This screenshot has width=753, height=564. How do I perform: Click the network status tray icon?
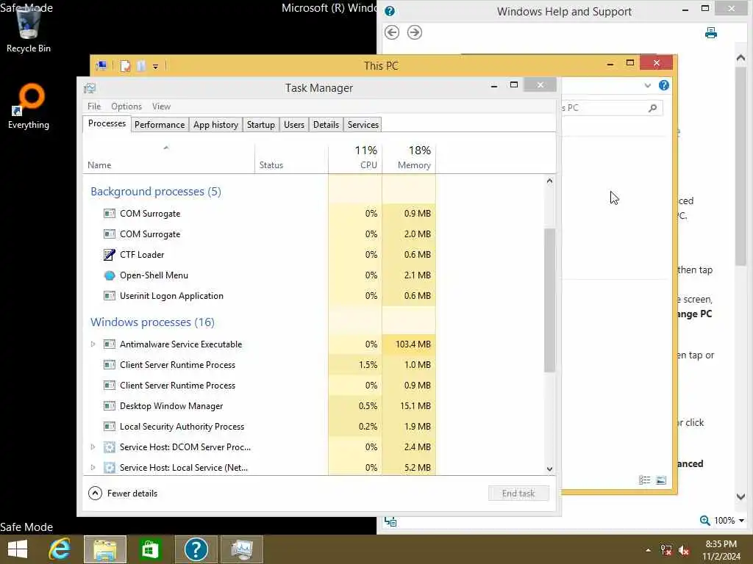tap(666, 550)
